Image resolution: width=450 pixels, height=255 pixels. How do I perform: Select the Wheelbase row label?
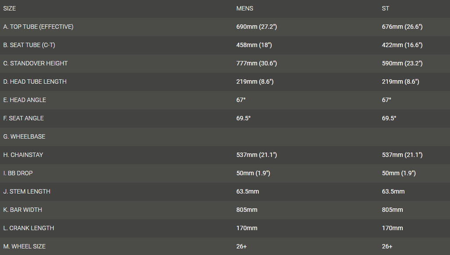[x=24, y=136]
